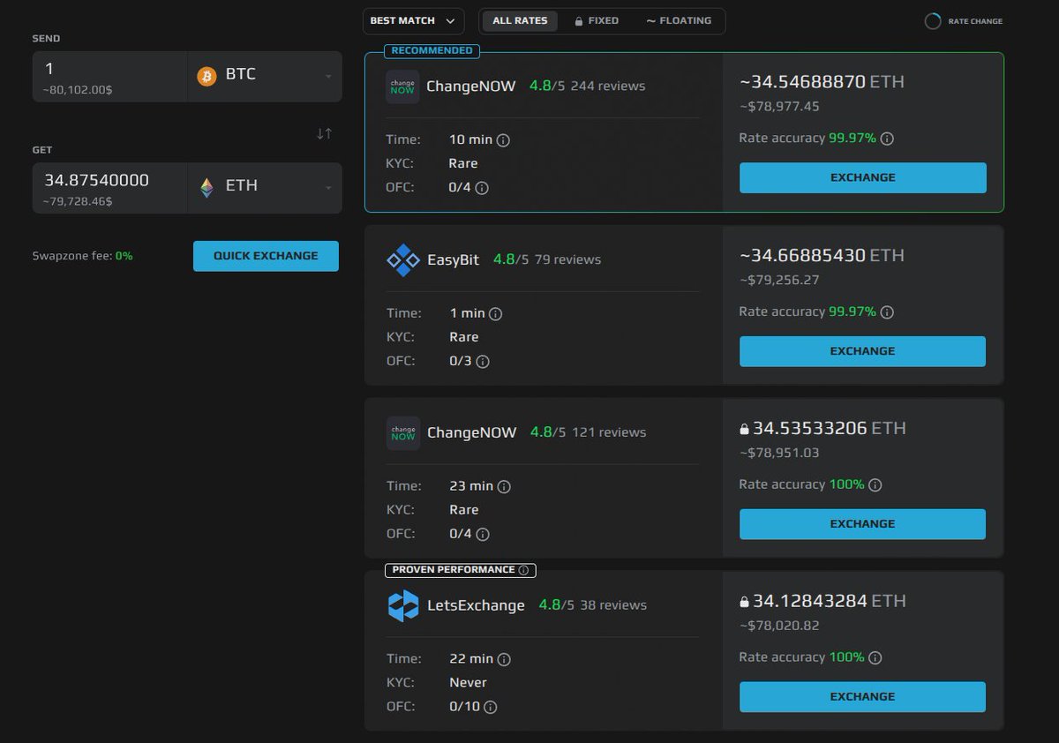
Task: Exchange with fixed-rate ChangeNOW offer
Action: click(x=862, y=524)
